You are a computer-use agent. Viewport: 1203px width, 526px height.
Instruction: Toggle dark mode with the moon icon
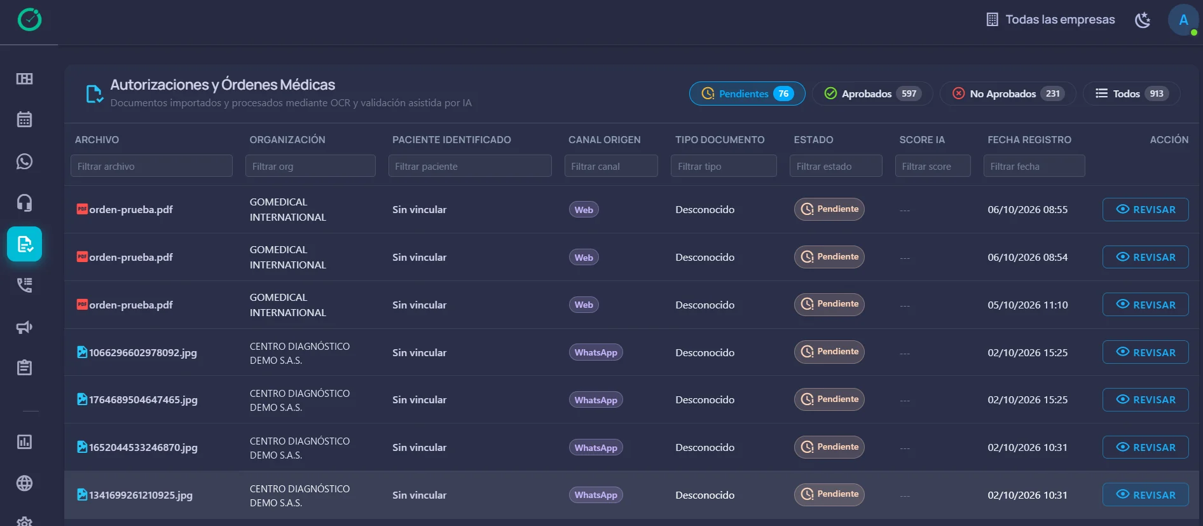point(1143,20)
